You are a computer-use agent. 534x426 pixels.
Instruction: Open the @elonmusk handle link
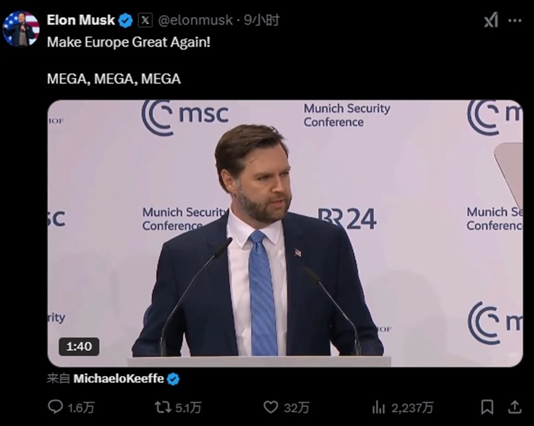[195, 21]
